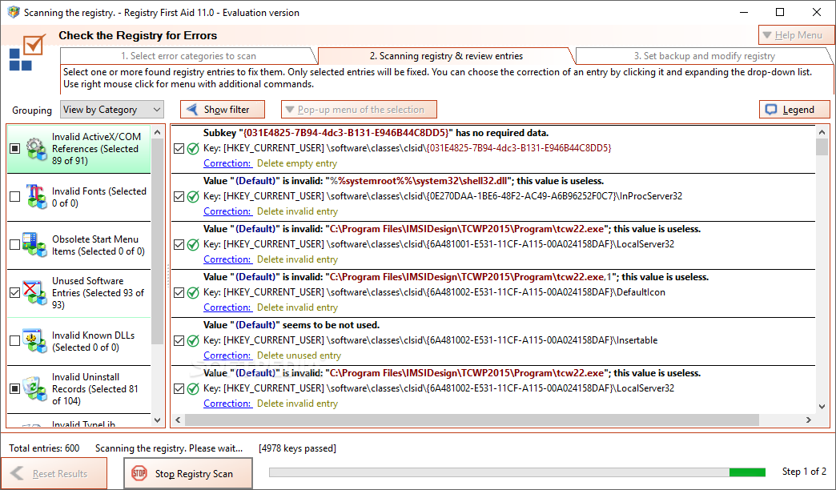Click Delete unused entry correction text

point(299,355)
